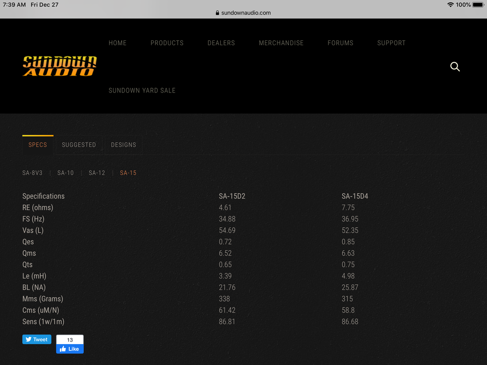
Task: Click the Tweet button
Action: tap(37, 339)
